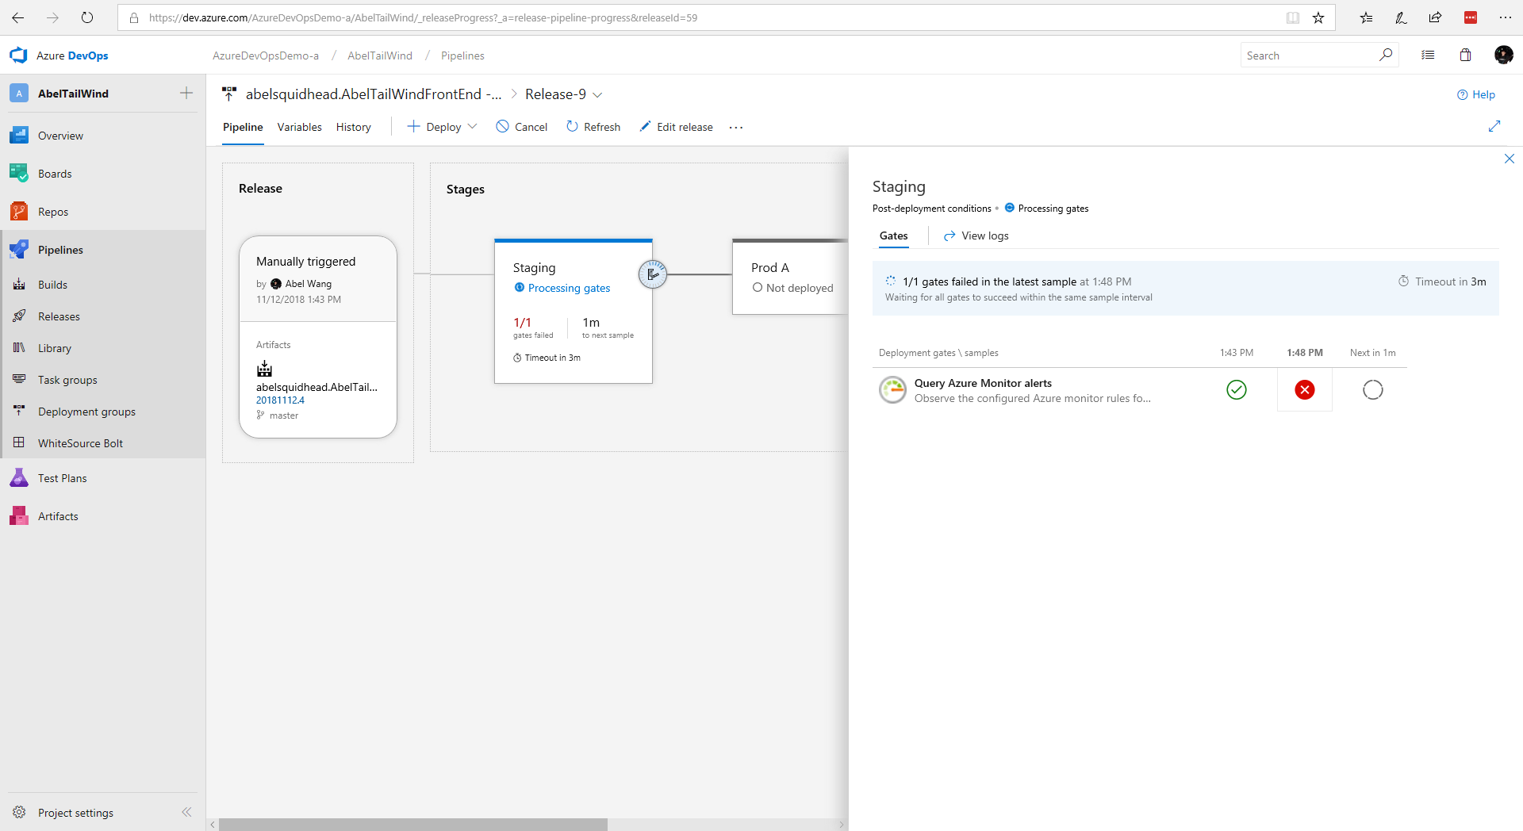Click the AbelTailWind breadcrumb link
Viewport: 1523px width, 831px height.
click(380, 56)
